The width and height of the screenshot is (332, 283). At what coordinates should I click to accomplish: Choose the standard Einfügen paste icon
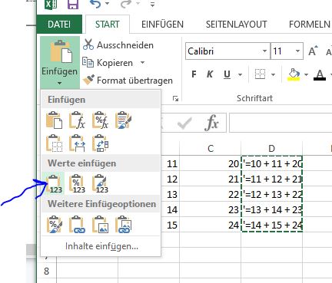[x=54, y=120]
